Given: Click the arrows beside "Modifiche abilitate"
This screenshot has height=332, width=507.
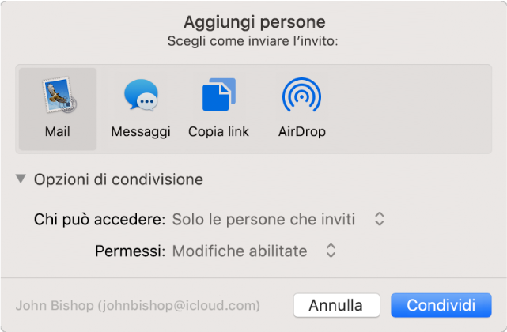Looking at the screenshot, I should [x=331, y=251].
